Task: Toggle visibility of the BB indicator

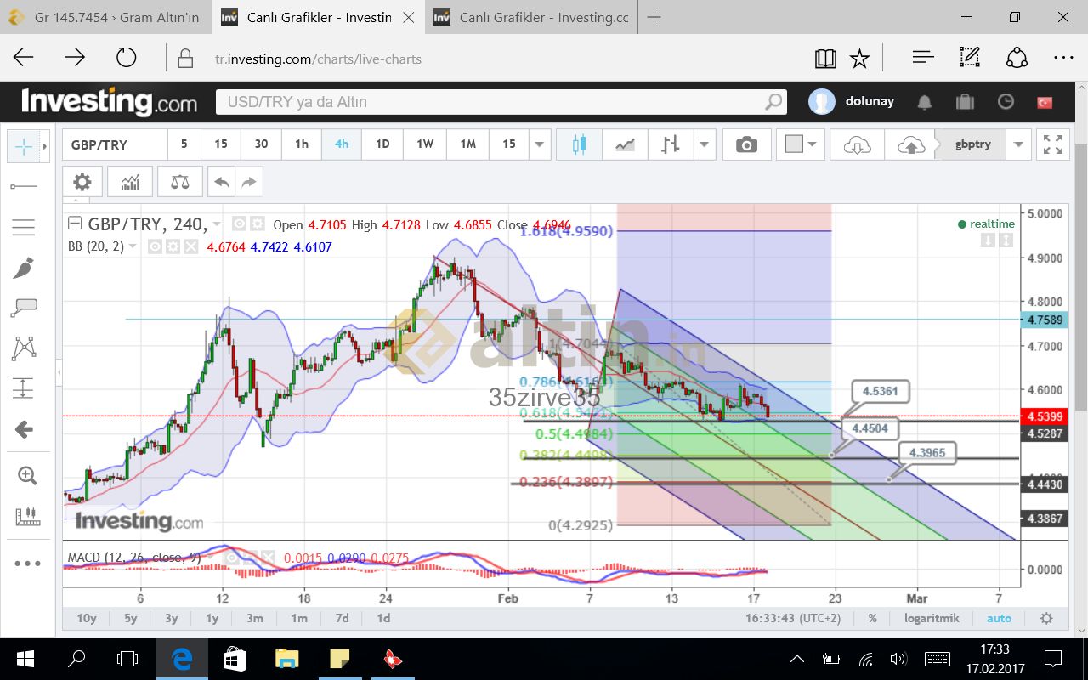Action: (x=156, y=247)
